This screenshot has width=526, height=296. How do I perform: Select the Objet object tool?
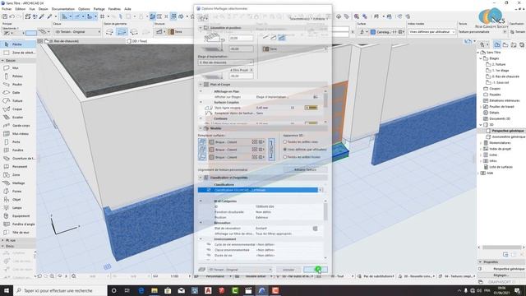(18, 199)
